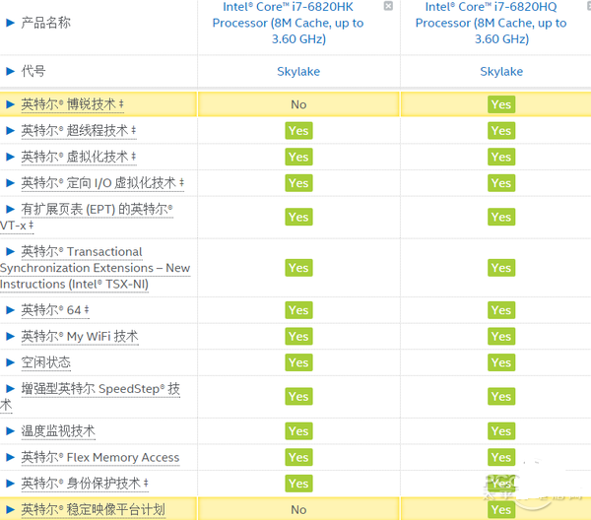Expand the SpeedStep 技术 row arrow
Image resolution: width=591 pixels, height=520 pixels.
[x=10, y=388]
